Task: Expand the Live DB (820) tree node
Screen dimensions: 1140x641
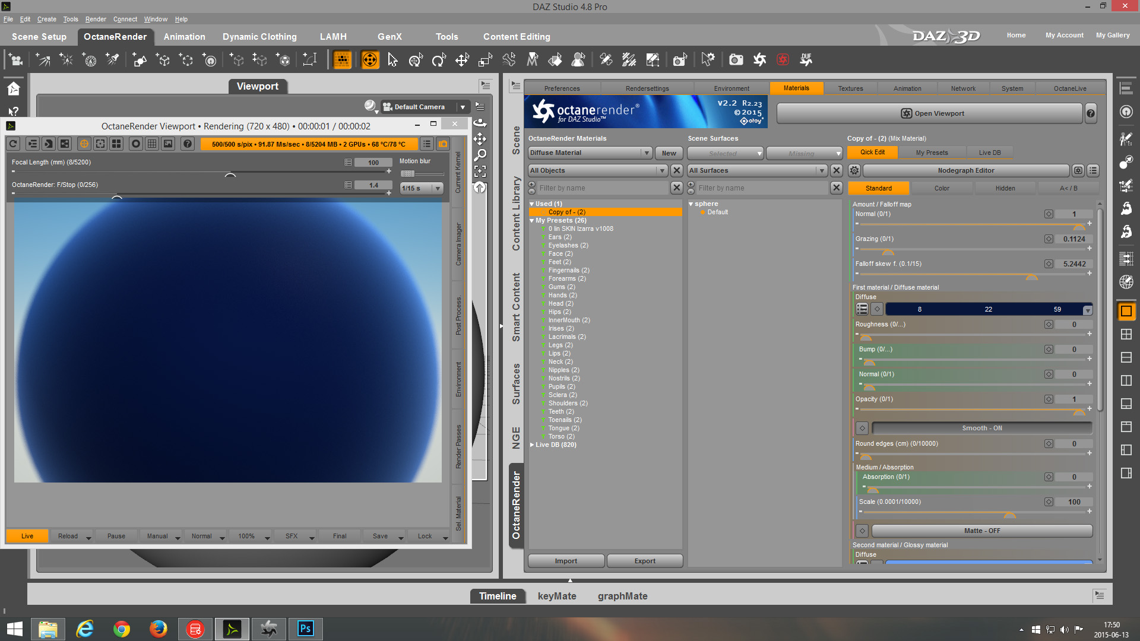Action: tap(533, 445)
